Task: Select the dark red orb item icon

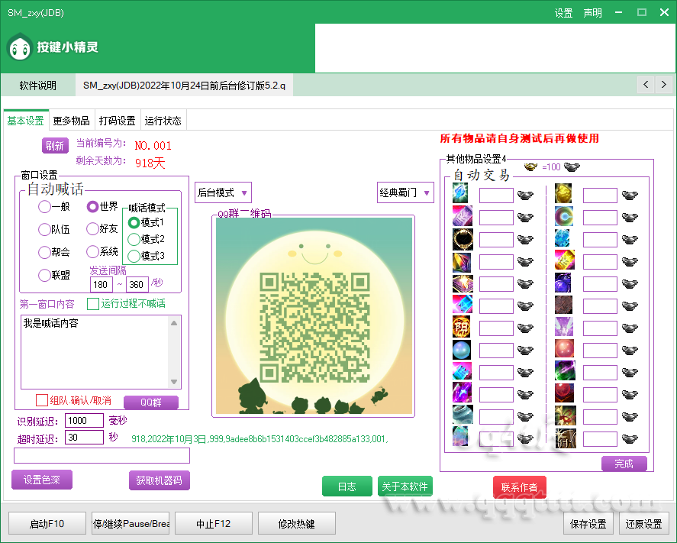Action: (564, 393)
